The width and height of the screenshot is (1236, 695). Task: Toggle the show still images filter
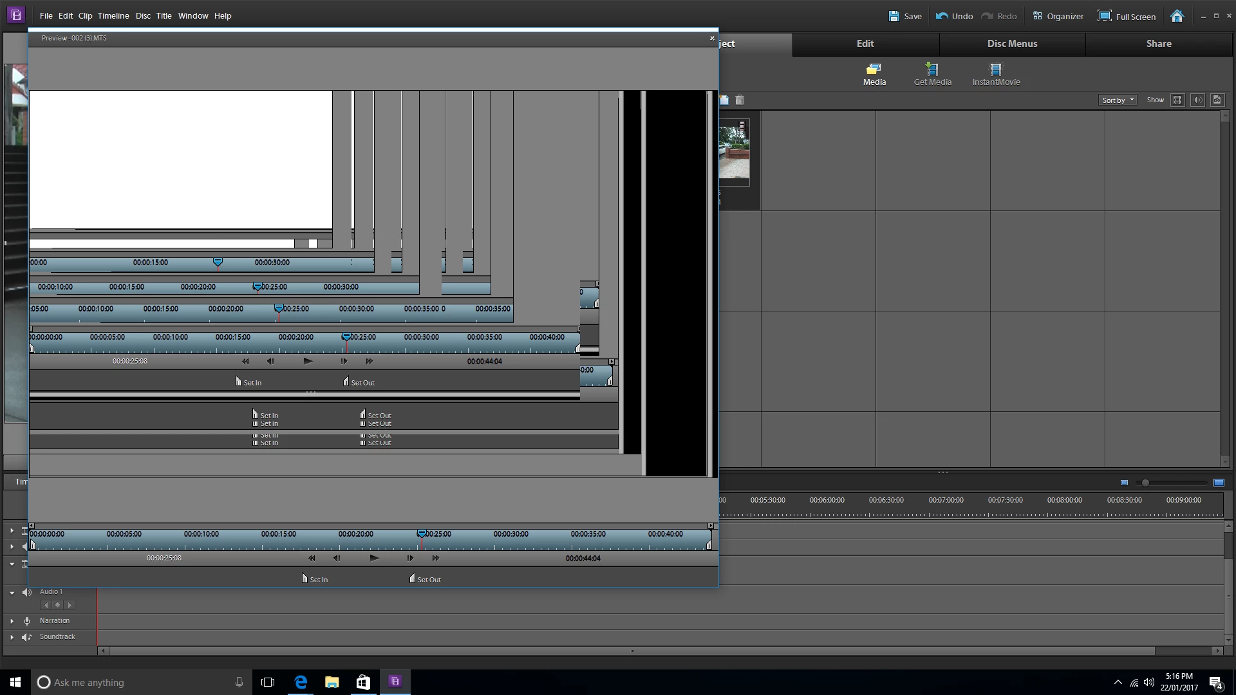coord(1217,100)
